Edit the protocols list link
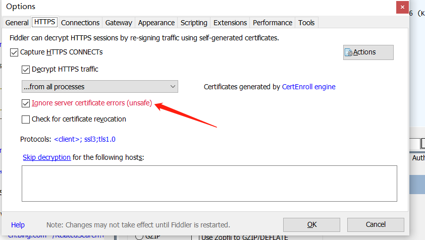Screen dimensions: 425x240 tap(88, 139)
